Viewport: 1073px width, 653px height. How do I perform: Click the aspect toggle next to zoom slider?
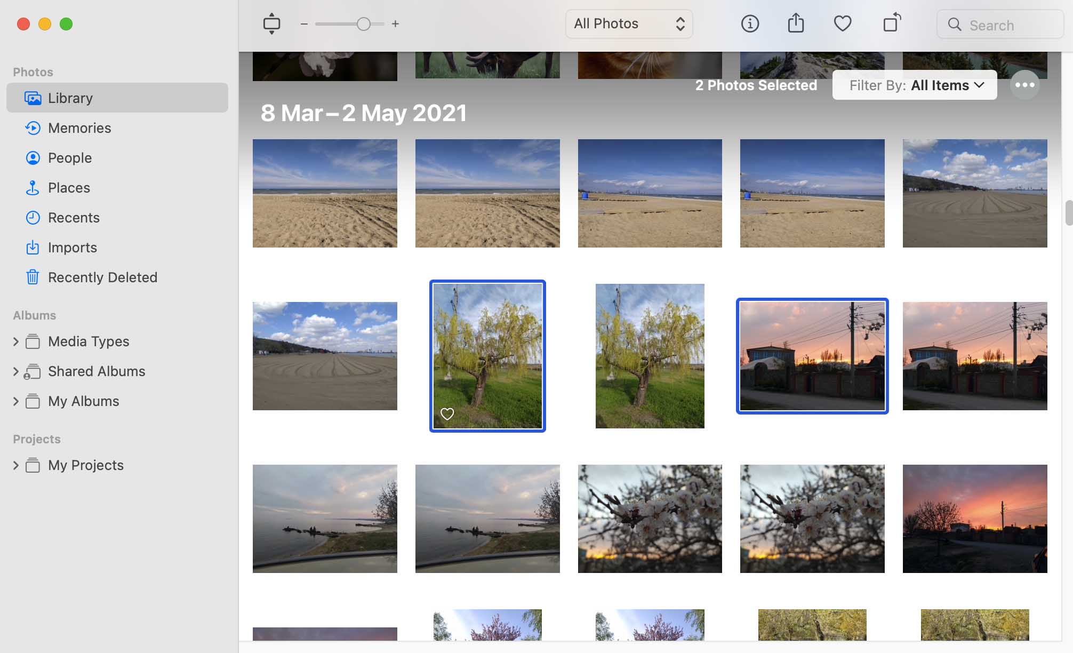coord(272,23)
